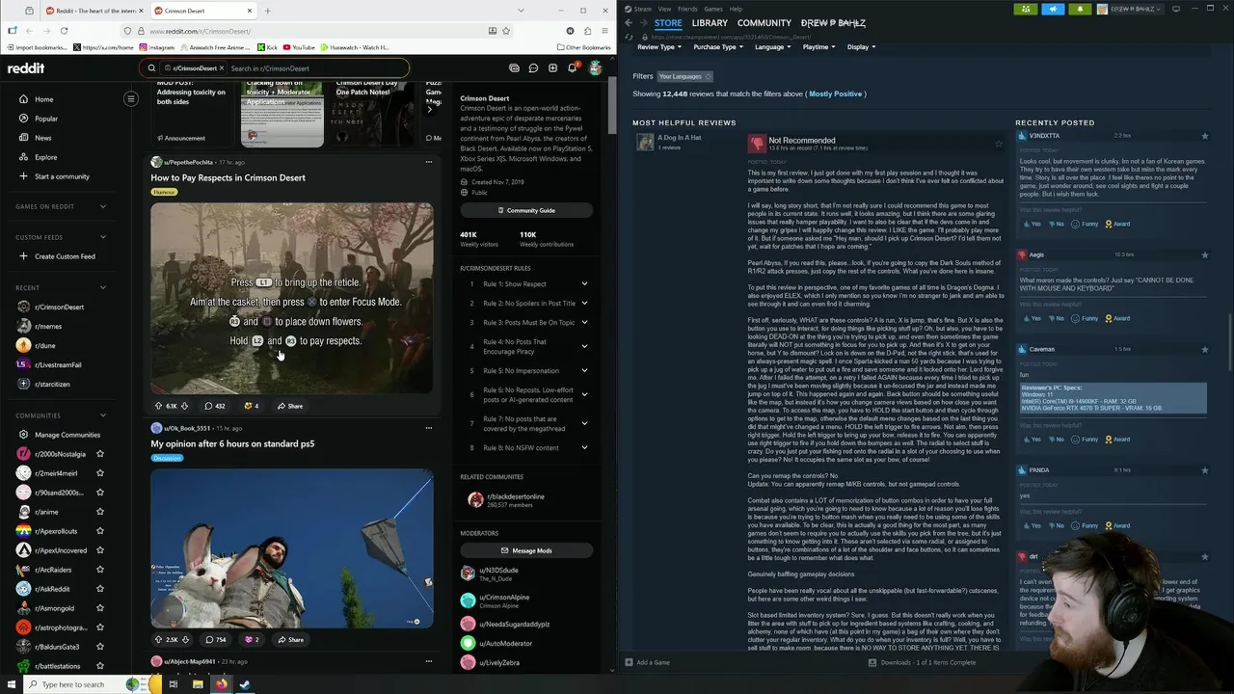The image size is (1234, 694).
Task: Bookmark page with Firefox star icon
Action: [x=507, y=31]
